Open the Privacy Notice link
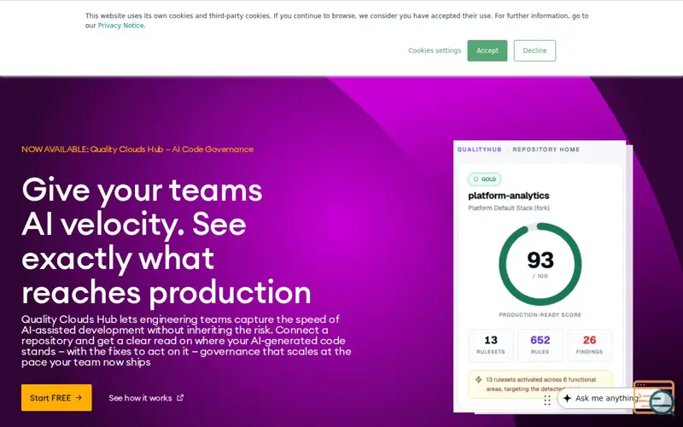Image resolution: width=683 pixels, height=427 pixels. 120,26
